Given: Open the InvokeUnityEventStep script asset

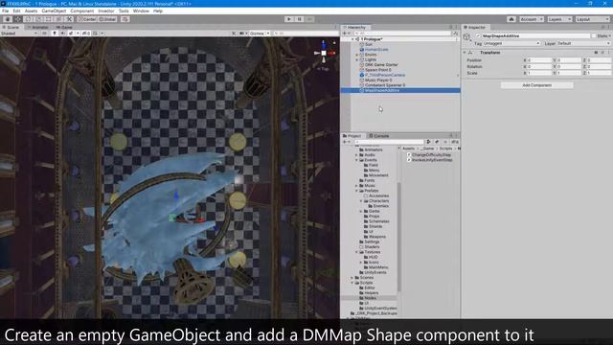Looking at the screenshot, I should point(430,160).
